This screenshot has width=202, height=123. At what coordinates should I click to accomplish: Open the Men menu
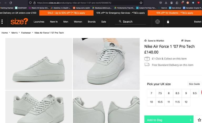click(x=66, y=22)
